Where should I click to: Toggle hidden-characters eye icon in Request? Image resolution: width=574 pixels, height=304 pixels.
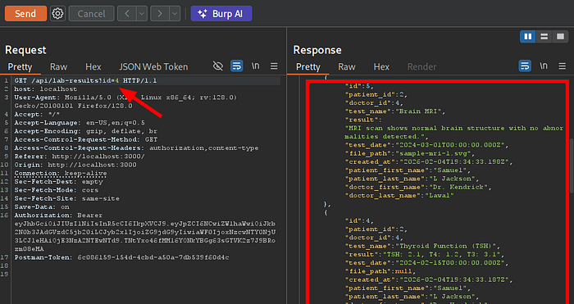218,66
